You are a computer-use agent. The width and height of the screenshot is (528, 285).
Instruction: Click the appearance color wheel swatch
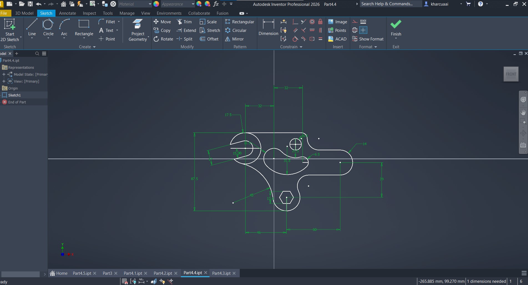pos(156,4)
